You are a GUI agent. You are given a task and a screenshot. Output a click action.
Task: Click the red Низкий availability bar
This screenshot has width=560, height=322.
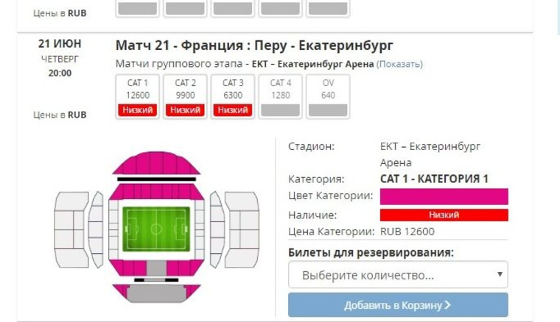[444, 215]
